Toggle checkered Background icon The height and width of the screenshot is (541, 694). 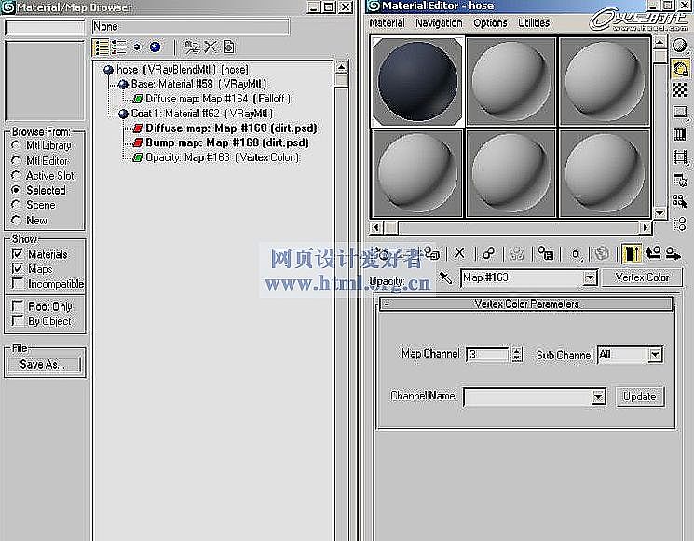[680, 89]
